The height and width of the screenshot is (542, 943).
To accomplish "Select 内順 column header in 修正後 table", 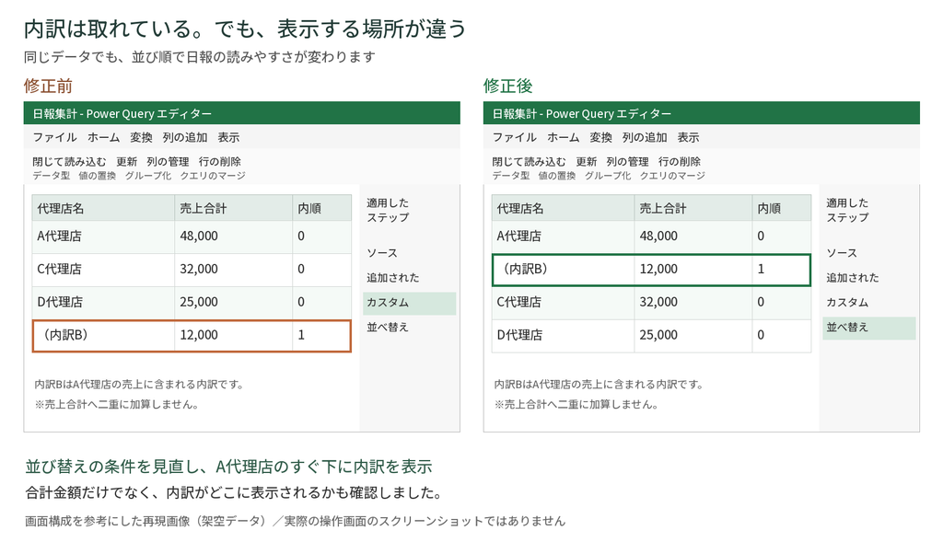I will 781,208.
